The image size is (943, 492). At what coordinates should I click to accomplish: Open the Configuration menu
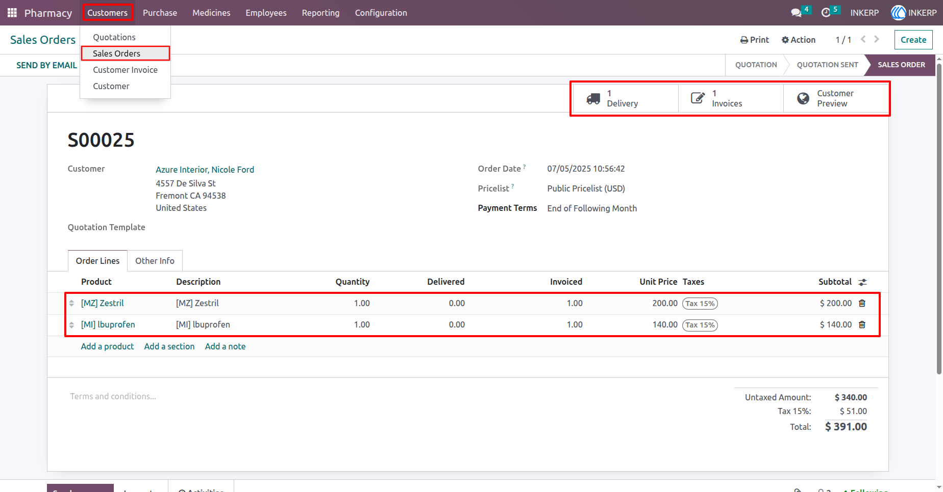coord(381,13)
